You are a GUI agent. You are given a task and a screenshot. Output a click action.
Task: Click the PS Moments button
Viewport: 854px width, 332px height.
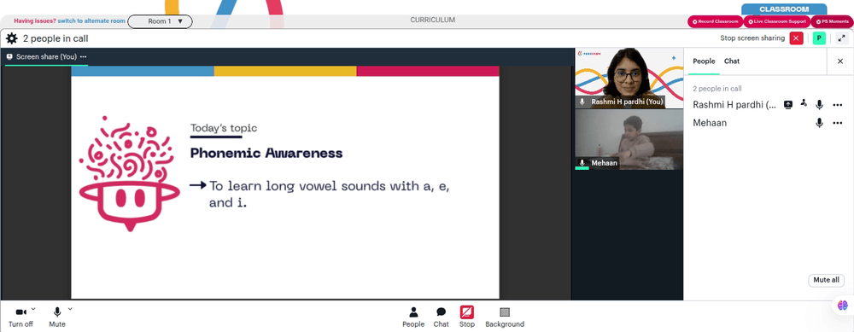pyautogui.click(x=832, y=21)
